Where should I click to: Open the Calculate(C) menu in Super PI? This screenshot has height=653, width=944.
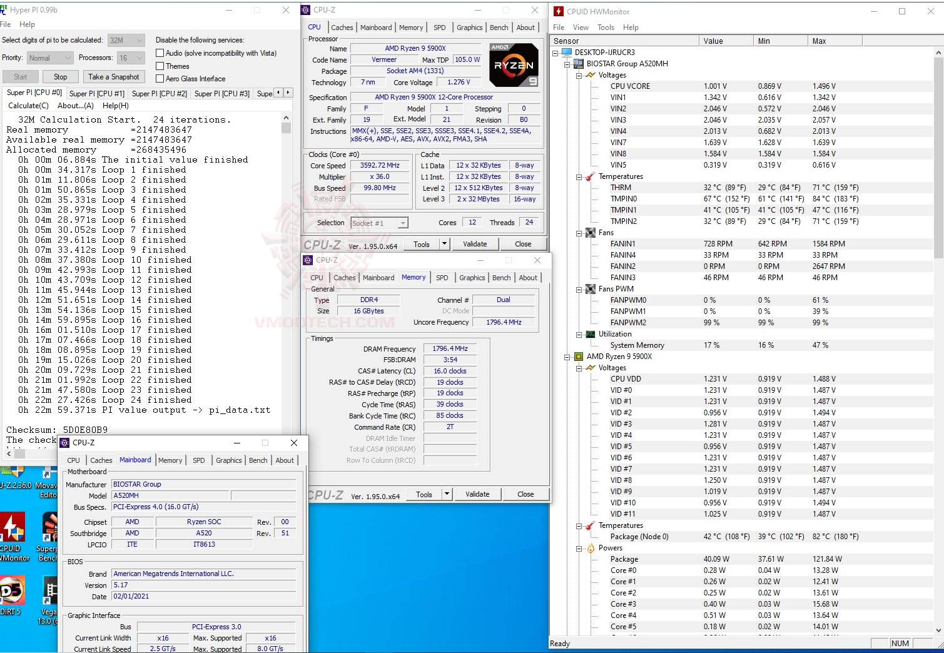point(28,106)
